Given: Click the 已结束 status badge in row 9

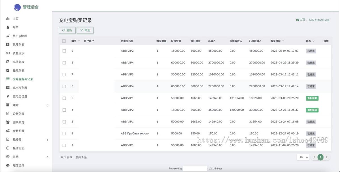Looking at the screenshot, I should [x=311, y=51].
